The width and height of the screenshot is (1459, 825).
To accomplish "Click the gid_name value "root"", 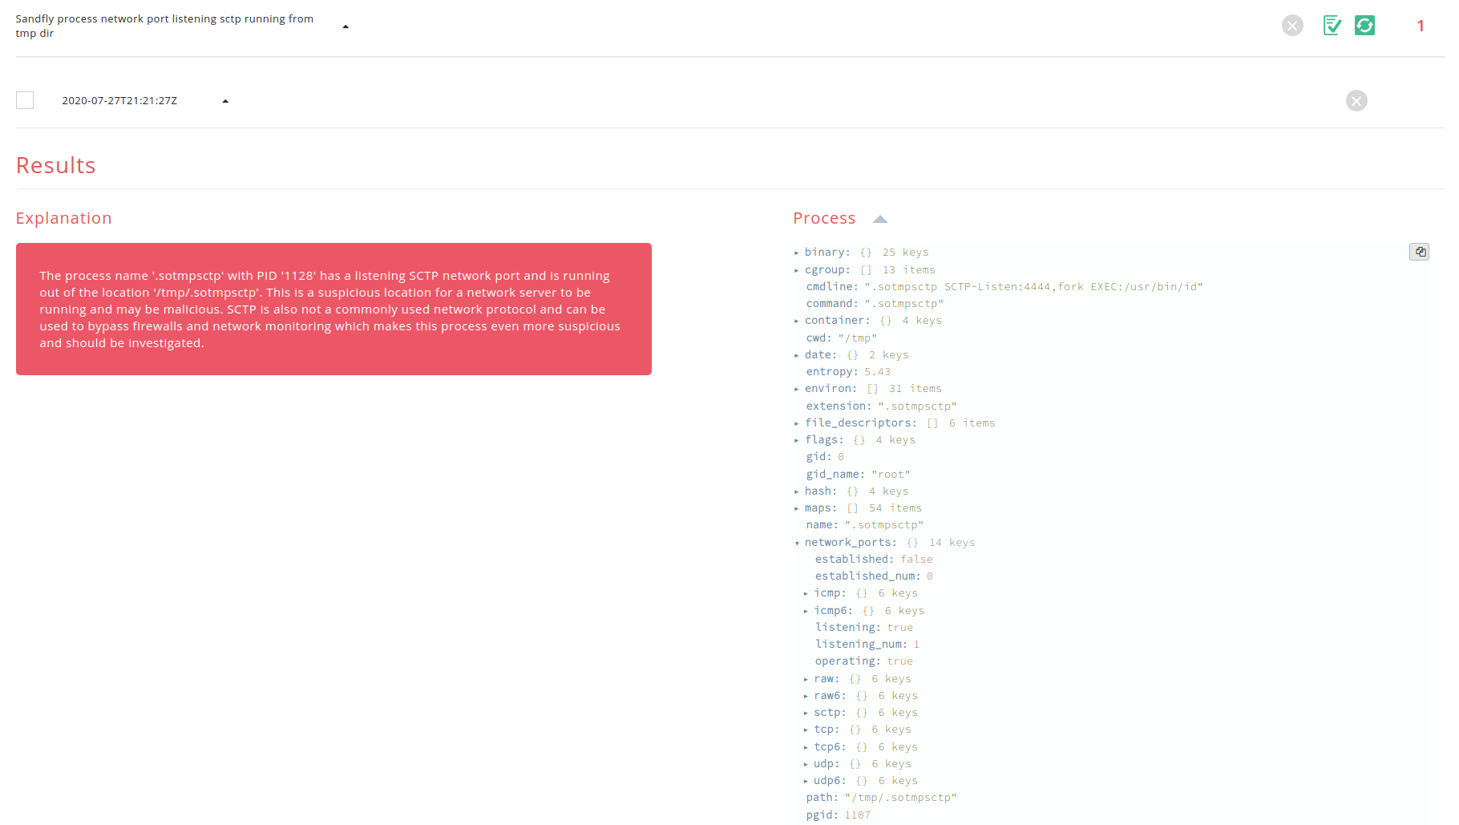I will (891, 475).
